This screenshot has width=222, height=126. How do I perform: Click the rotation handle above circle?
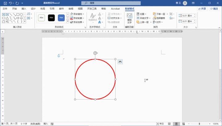point(95,53)
